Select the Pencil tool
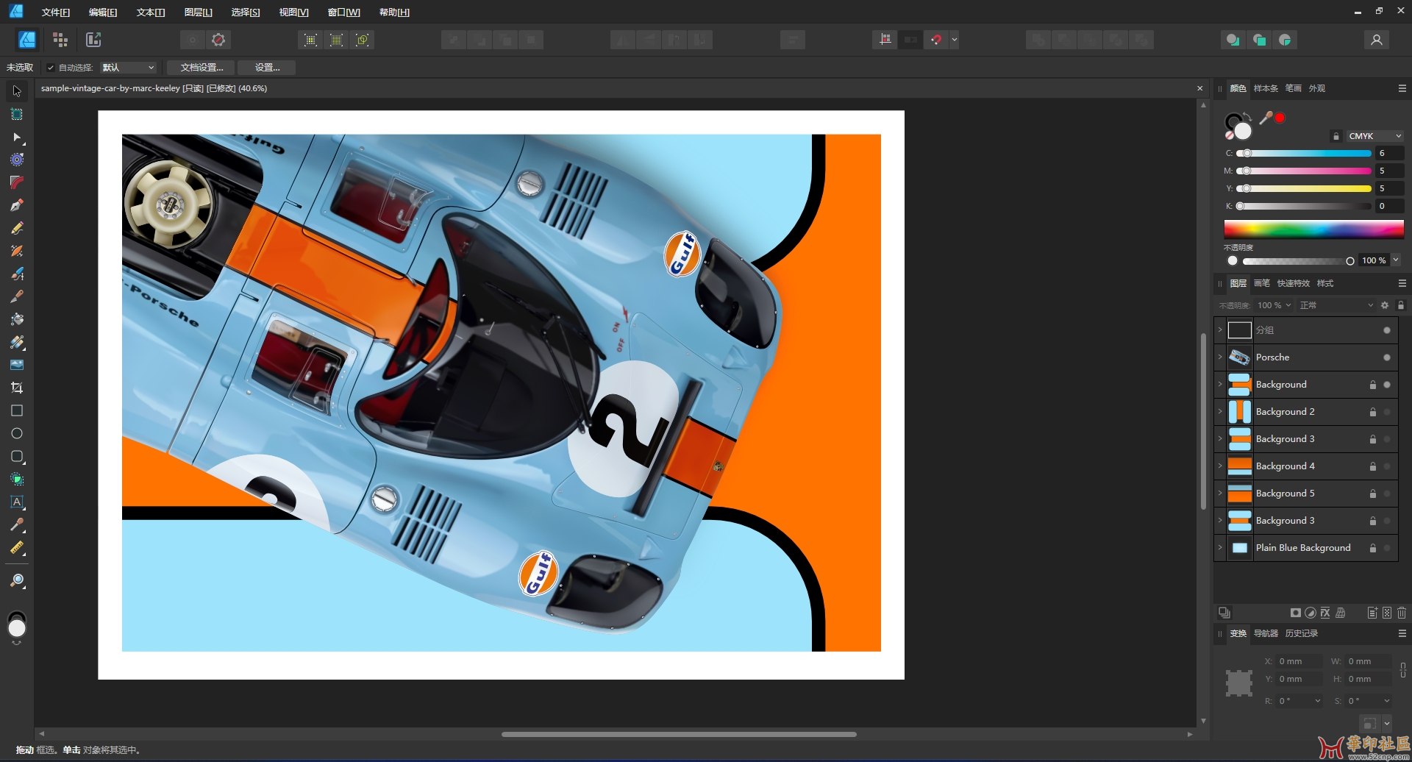 pyautogui.click(x=17, y=228)
